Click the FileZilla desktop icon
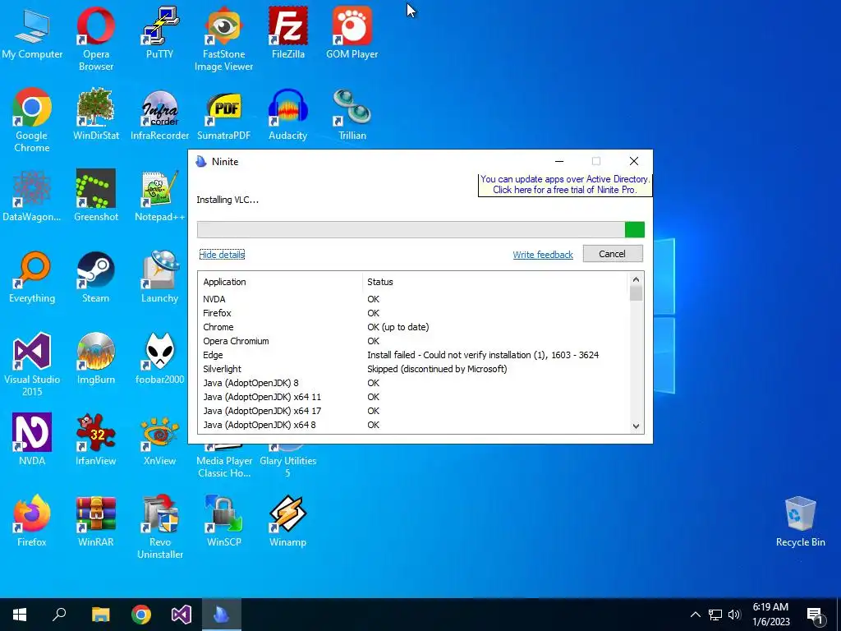 click(288, 33)
